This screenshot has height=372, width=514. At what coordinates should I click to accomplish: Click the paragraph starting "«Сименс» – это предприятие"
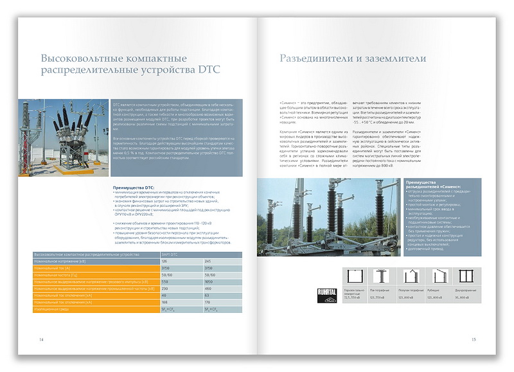[x=314, y=112]
